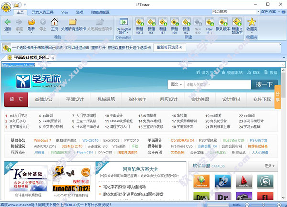
Task: Adjust the zoom slider in status bar
Action: coord(263,205)
